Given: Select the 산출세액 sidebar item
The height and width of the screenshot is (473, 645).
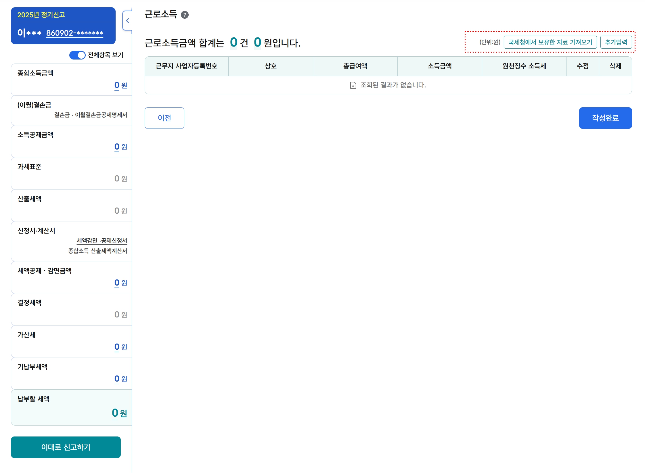Looking at the screenshot, I should 71,205.
